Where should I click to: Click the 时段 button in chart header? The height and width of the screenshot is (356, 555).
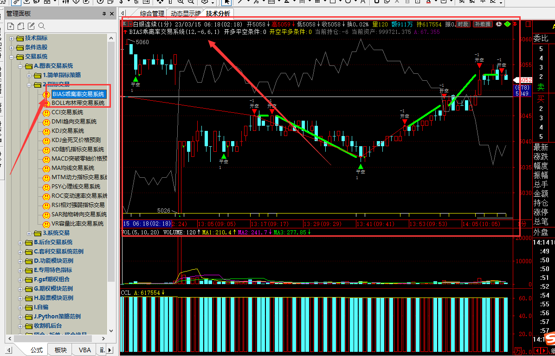463,24
